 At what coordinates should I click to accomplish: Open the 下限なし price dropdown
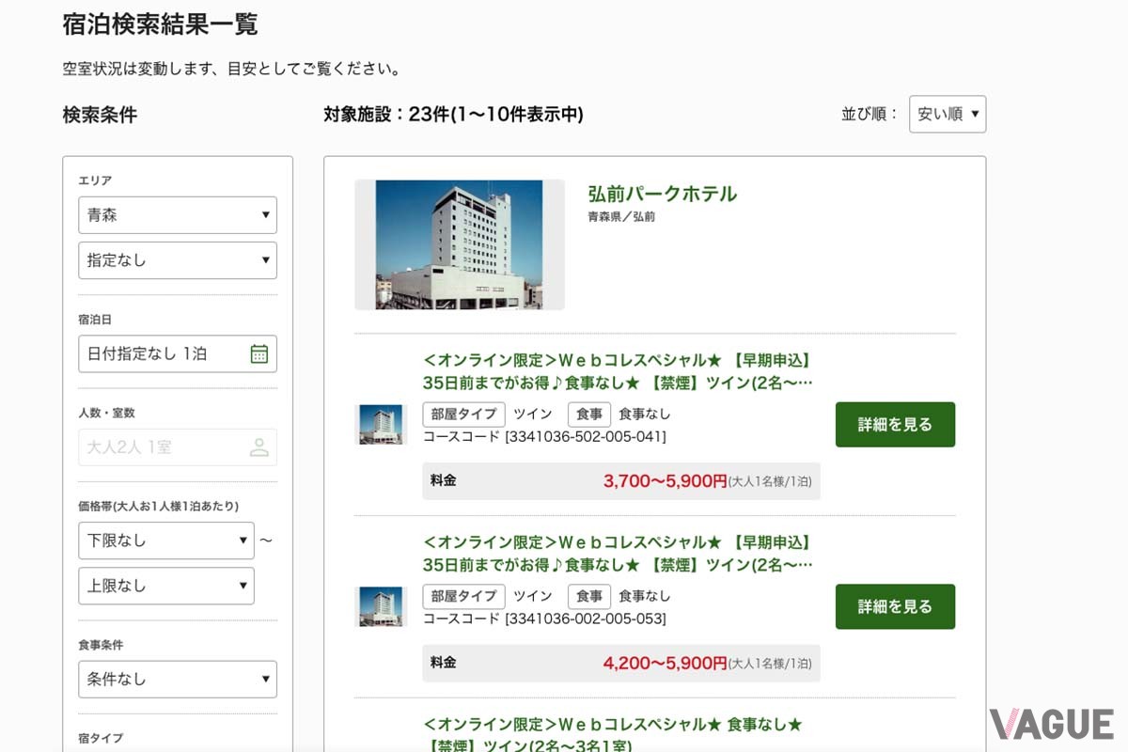(x=166, y=540)
